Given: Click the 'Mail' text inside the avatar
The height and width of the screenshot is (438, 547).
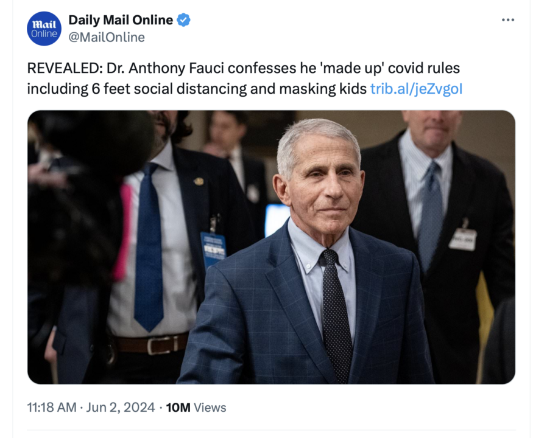Looking at the screenshot, I should click(x=44, y=24).
